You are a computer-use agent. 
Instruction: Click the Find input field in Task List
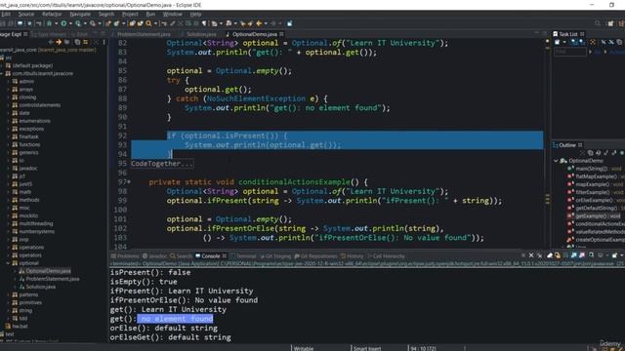tap(570, 52)
